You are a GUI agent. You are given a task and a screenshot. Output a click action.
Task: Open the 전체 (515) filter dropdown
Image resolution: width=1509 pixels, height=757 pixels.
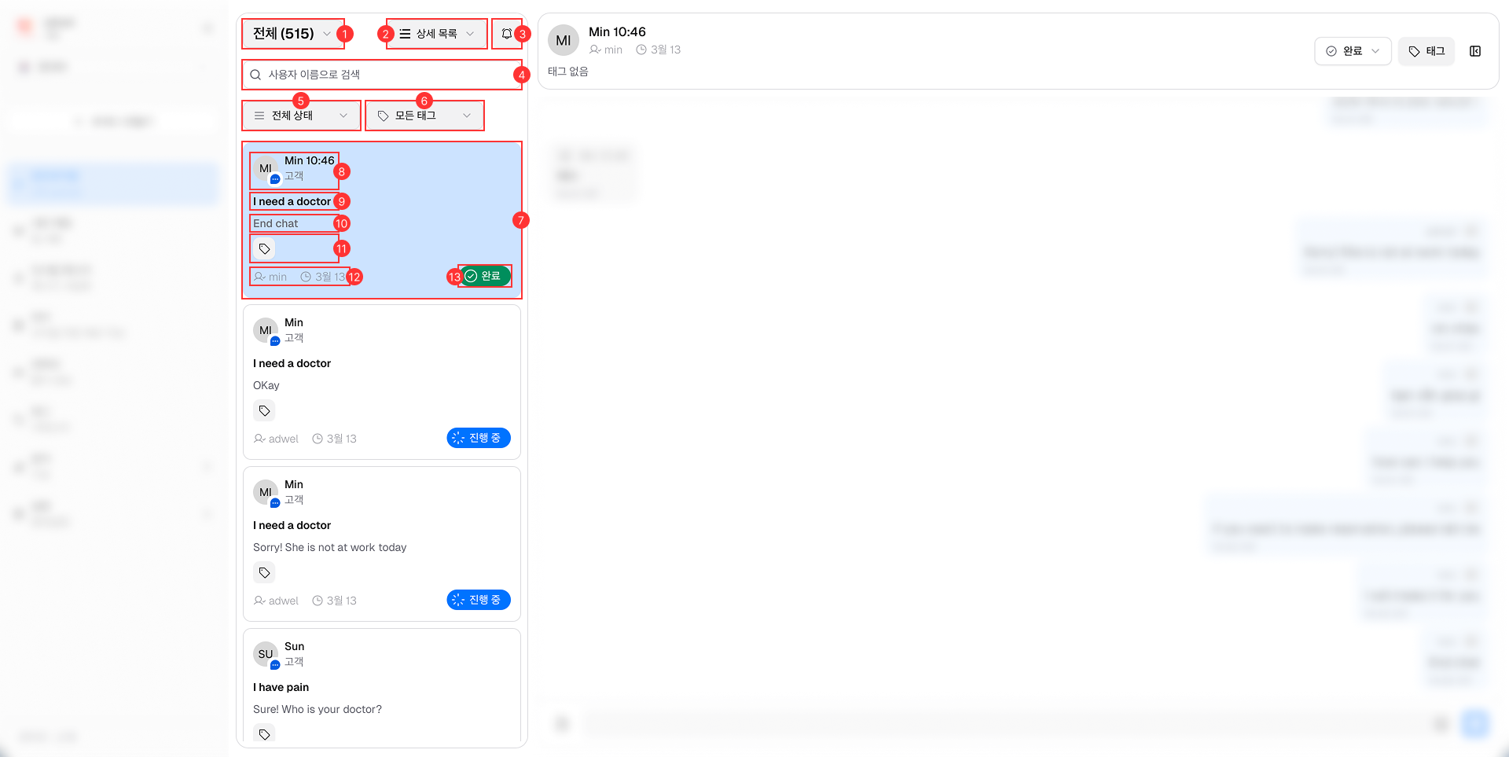[291, 33]
